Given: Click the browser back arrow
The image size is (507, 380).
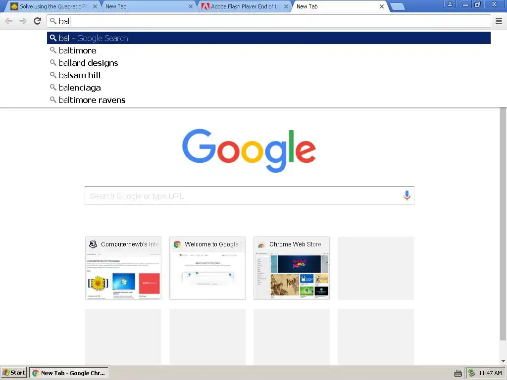Looking at the screenshot, I should 9,21.
